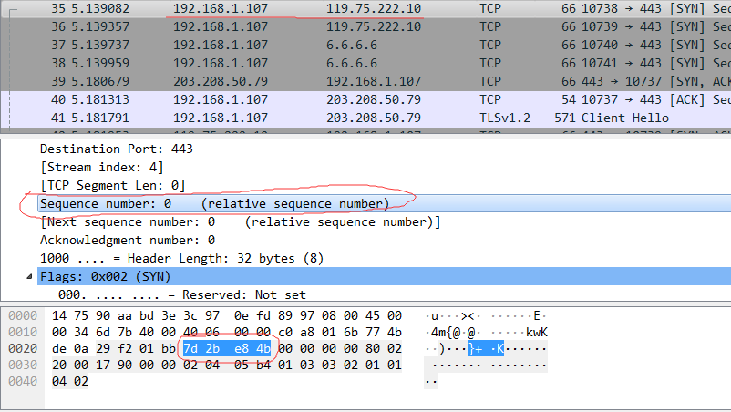Screen dimensions: 731x412
Task: Click hex bytes 04 02 on last row
Action: tap(70, 381)
